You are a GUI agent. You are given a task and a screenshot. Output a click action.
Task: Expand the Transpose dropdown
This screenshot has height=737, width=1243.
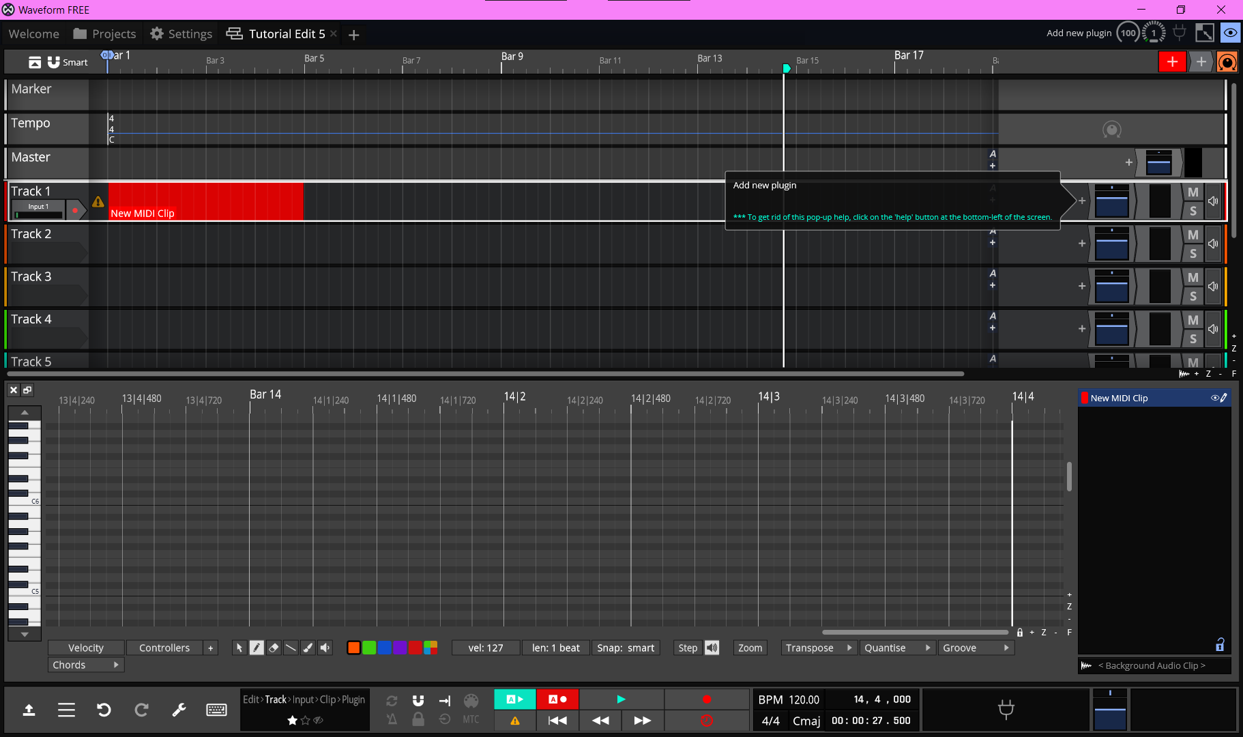click(x=819, y=648)
